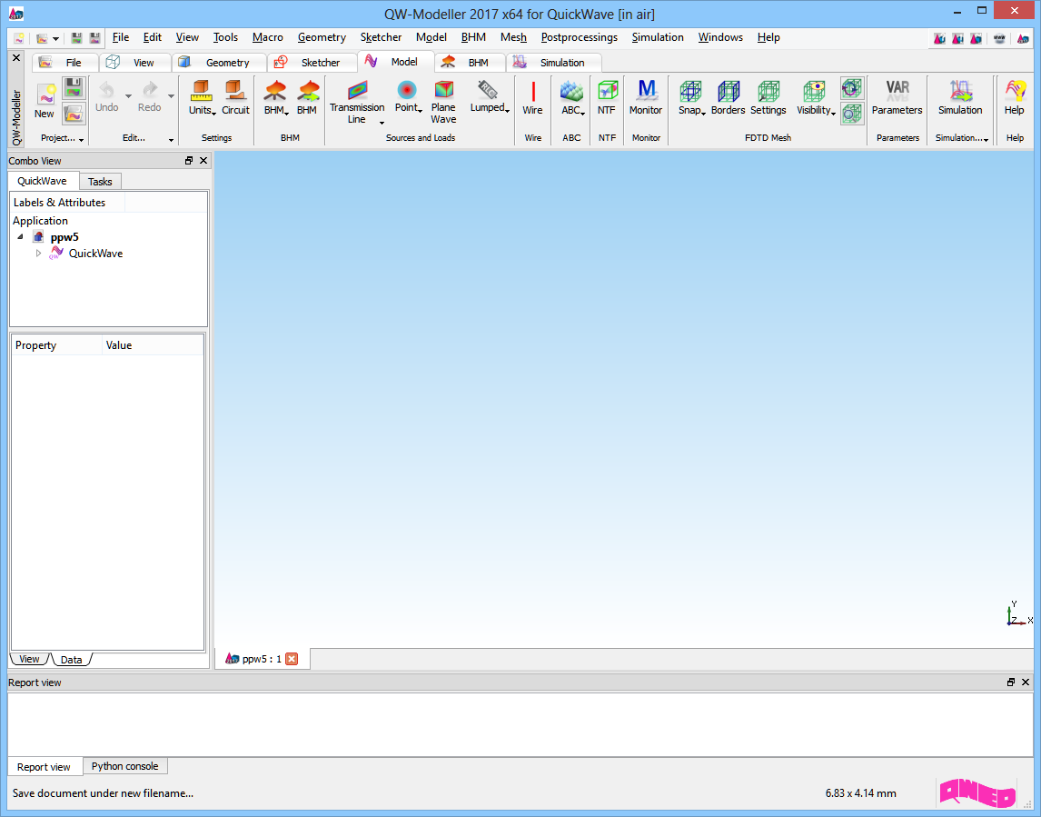Screen dimensions: 1041x817
Task: Close the ppw5 : 1 document tab
Action: click(292, 659)
